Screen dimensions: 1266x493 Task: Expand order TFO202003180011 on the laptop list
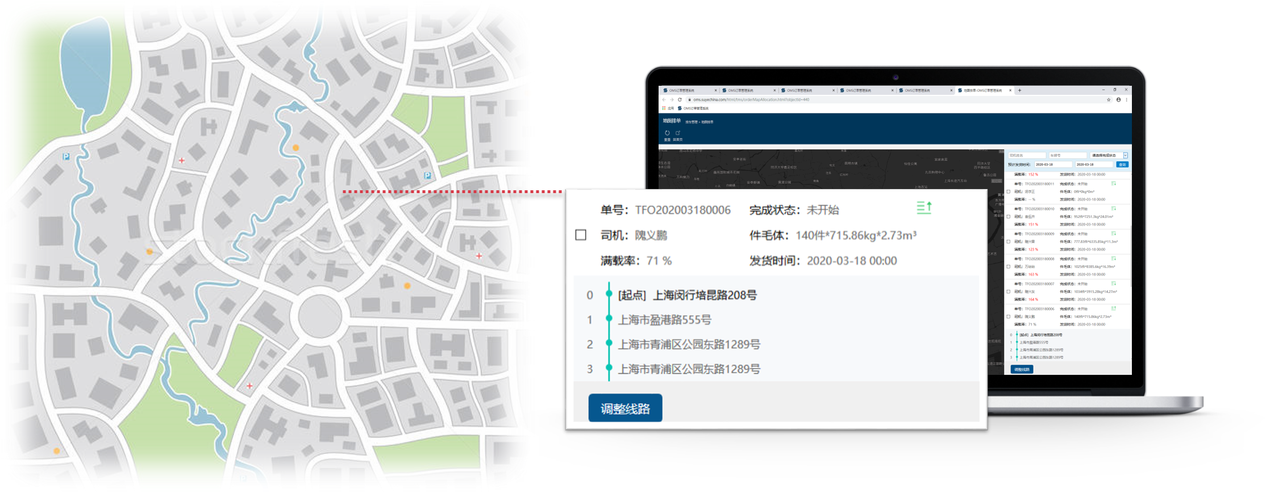(1114, 183)
